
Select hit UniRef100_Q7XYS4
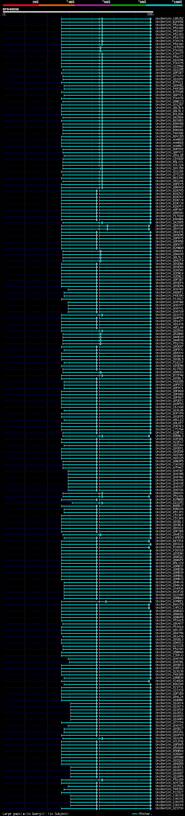[169, 722]
